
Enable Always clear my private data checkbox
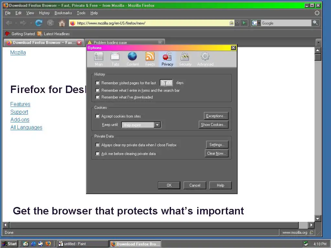97,145
